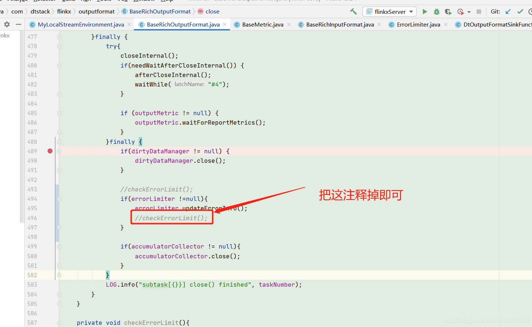Run with coverage shield icon

pyautogui.click(x=448, y=12)
